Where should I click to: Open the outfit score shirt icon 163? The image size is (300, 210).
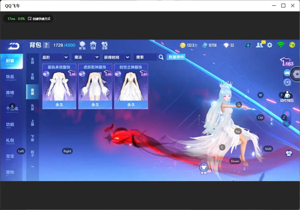(287, 62)
